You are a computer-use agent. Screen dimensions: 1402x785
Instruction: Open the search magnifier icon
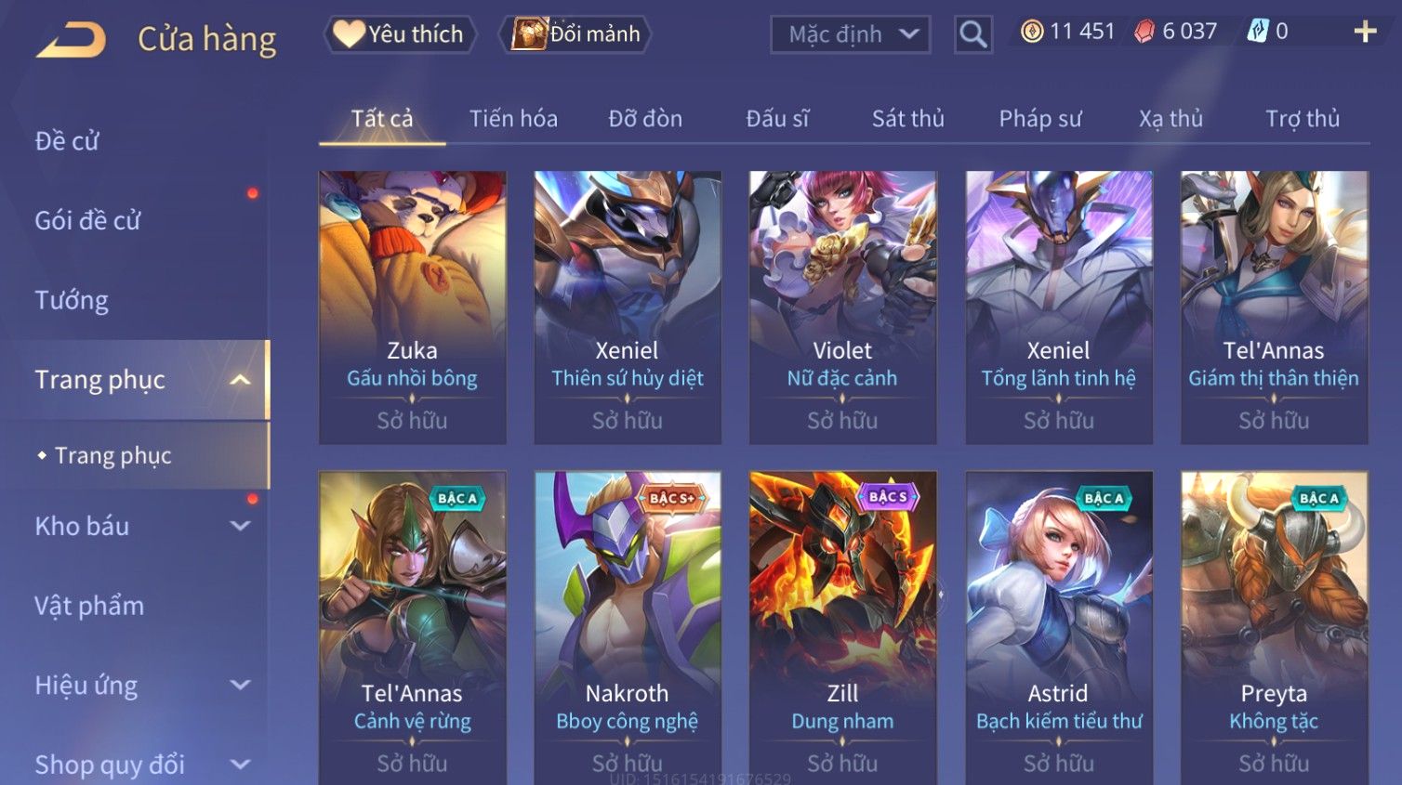(973, 34)
